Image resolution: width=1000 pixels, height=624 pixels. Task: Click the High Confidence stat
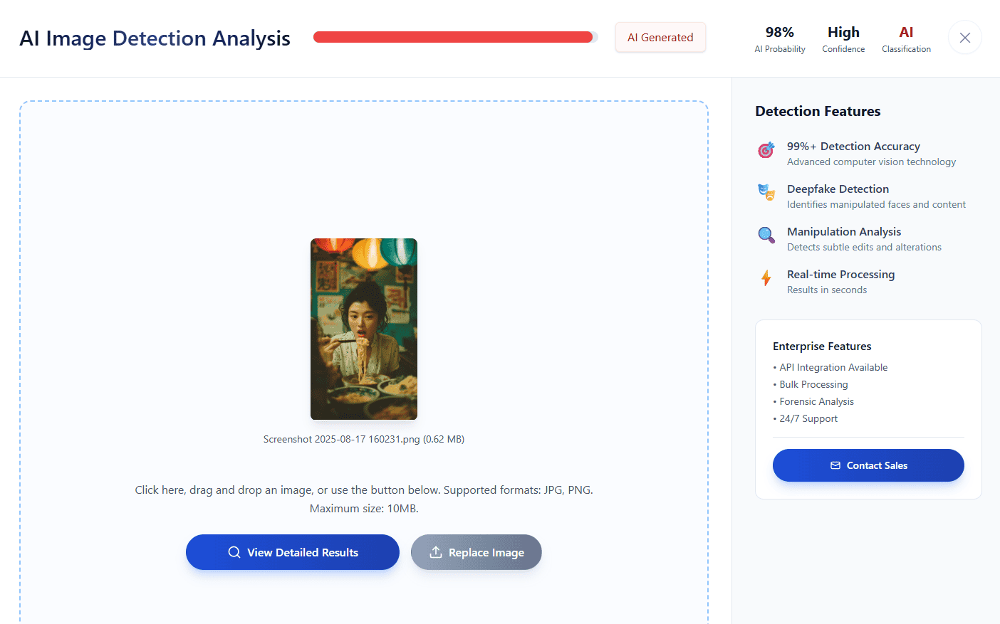pos(843,39)
